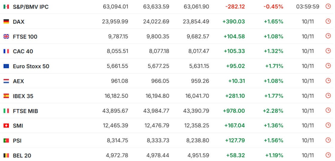The height and width of the screenshot is (161, 335).
Task: Open the IBEX 35 index link
Action: 23,96
